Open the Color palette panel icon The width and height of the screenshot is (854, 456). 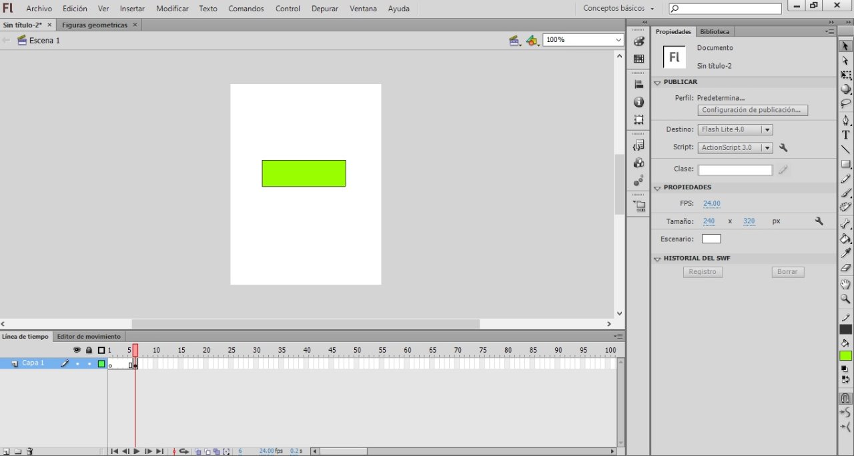tap(638, 41)
